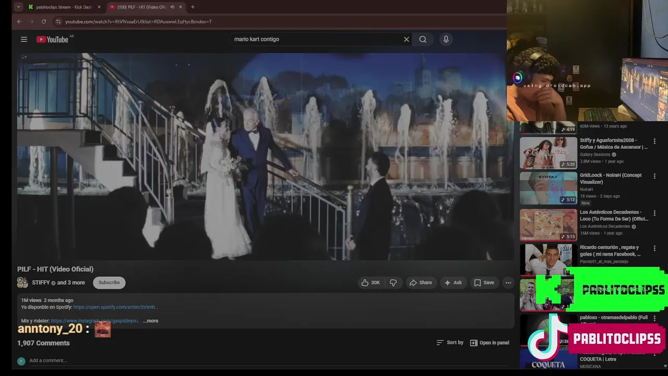Click the commenter avatar beside Add a comment
Image resolution: width=668 pixels, height=376 pixels.
tap(21, 361)
